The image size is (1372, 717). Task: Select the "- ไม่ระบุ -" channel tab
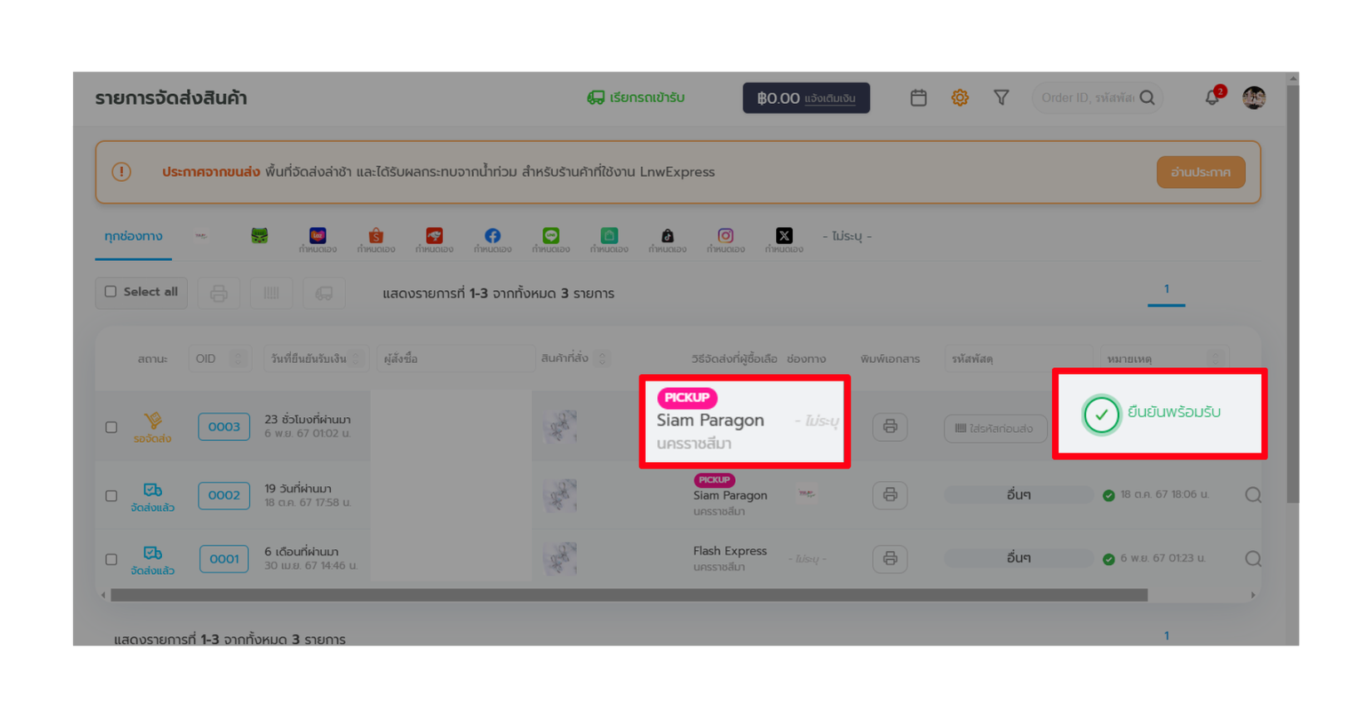tap(846, 237)
